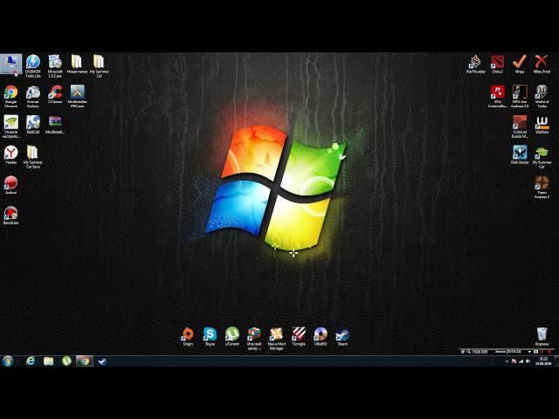The image size is (559, 419).
Task: Launch My Summer Car game shortcut
Action: pyautogui.click(x=542, y=157)
